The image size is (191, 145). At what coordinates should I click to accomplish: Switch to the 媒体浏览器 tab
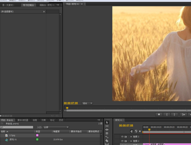click(x=23, y=120)
